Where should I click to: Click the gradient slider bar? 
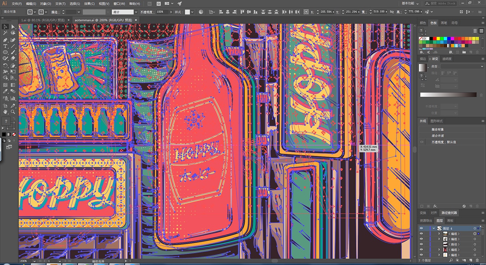click(448, 95)
